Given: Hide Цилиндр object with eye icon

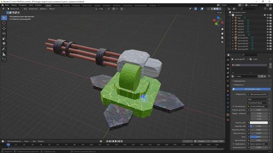Looking at the screenshot, I should 267,35.
